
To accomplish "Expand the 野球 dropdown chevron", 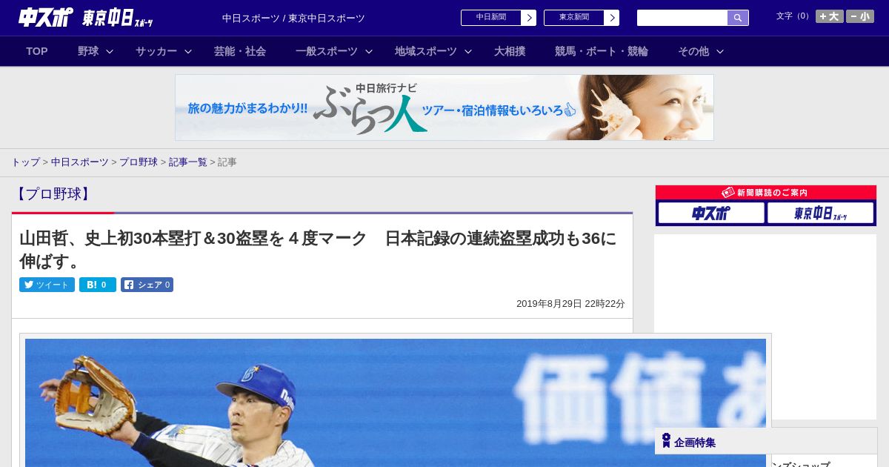I will pos(110,51).
